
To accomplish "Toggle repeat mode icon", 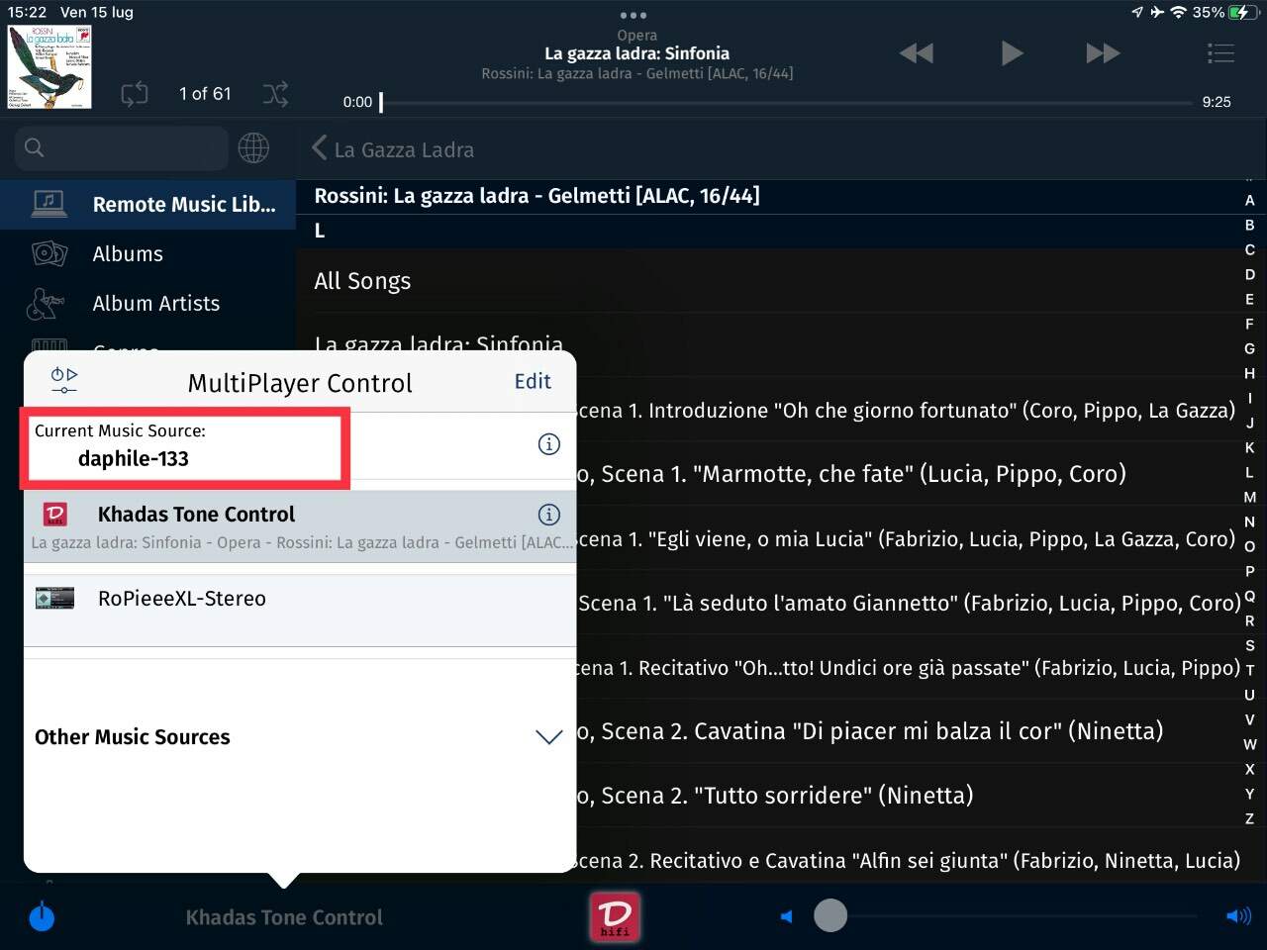I will coord(135,94).
